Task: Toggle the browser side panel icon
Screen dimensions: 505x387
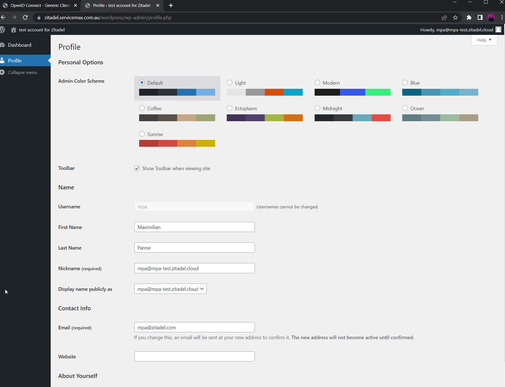Action: [480, 18]
